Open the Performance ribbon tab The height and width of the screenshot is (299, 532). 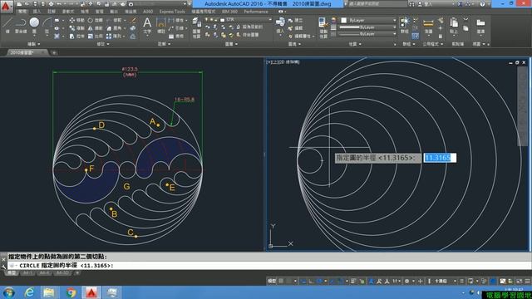256,12
